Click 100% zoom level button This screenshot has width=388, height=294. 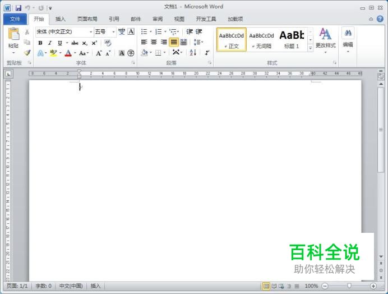pos(311,286)
